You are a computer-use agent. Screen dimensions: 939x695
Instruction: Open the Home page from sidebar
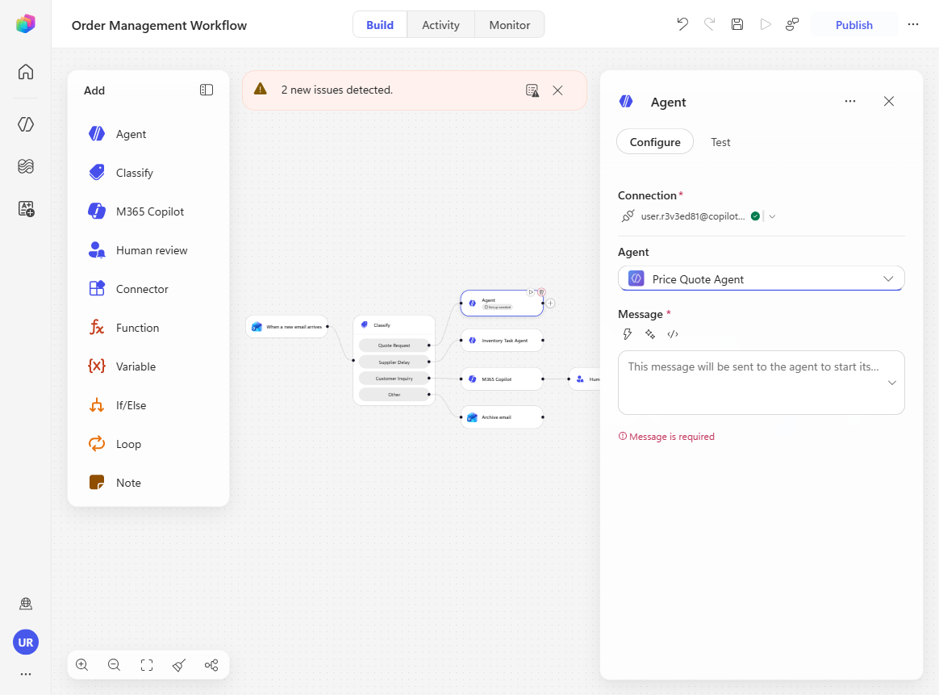26,72
